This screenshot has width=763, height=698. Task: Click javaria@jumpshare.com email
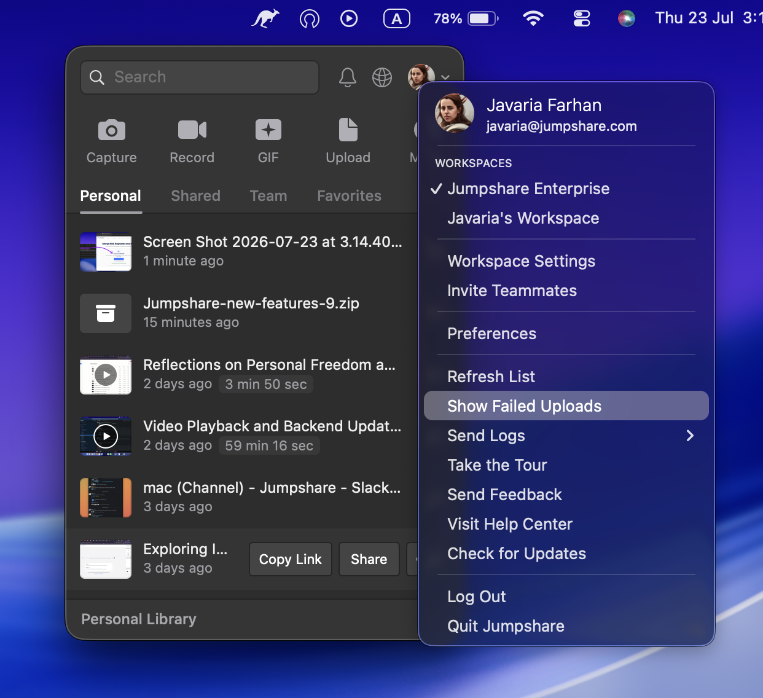[x=561, y=127]
